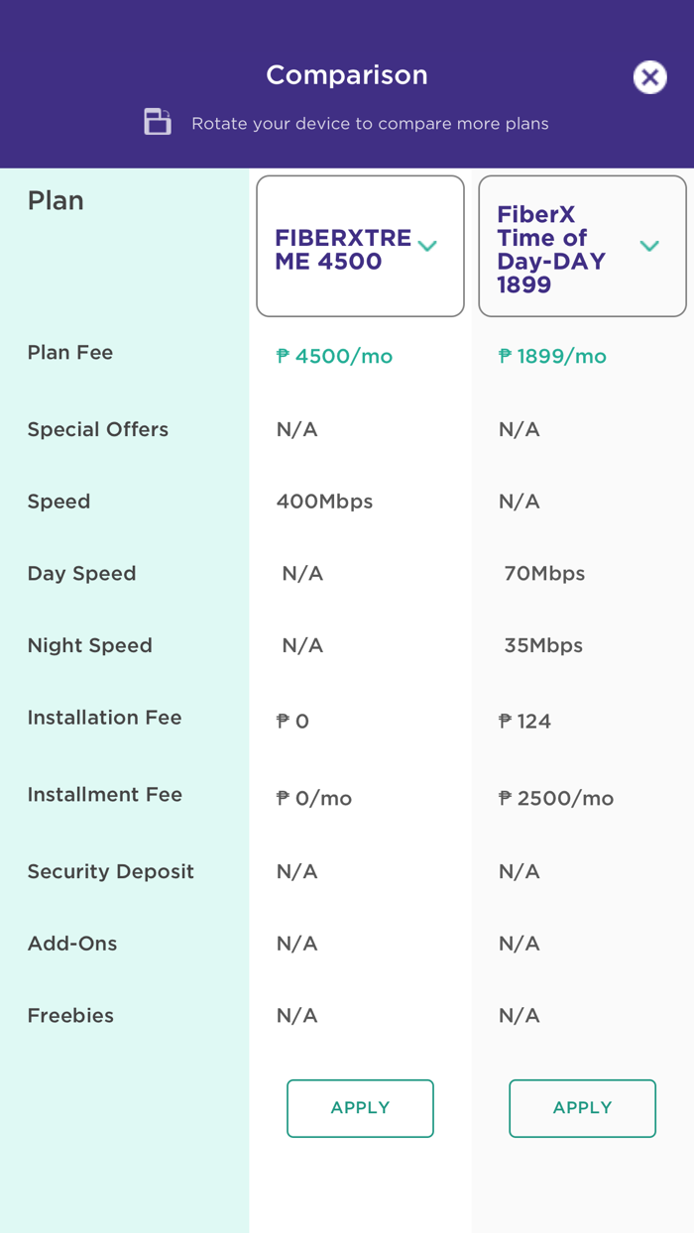This screenshot has height=1233, width=694.
Task: Click the rotate device icon
Action: point(158,121)
